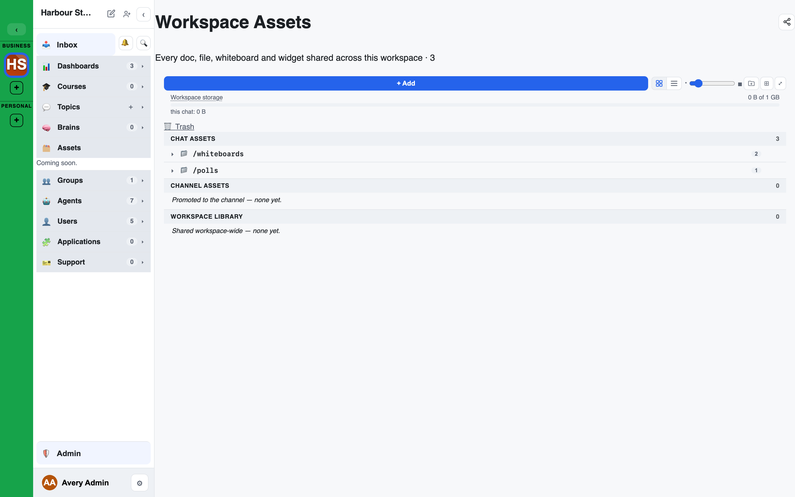Open Courses in the sidebar
795x497 pixels.
pyautogui.click(x=94, y=86)
